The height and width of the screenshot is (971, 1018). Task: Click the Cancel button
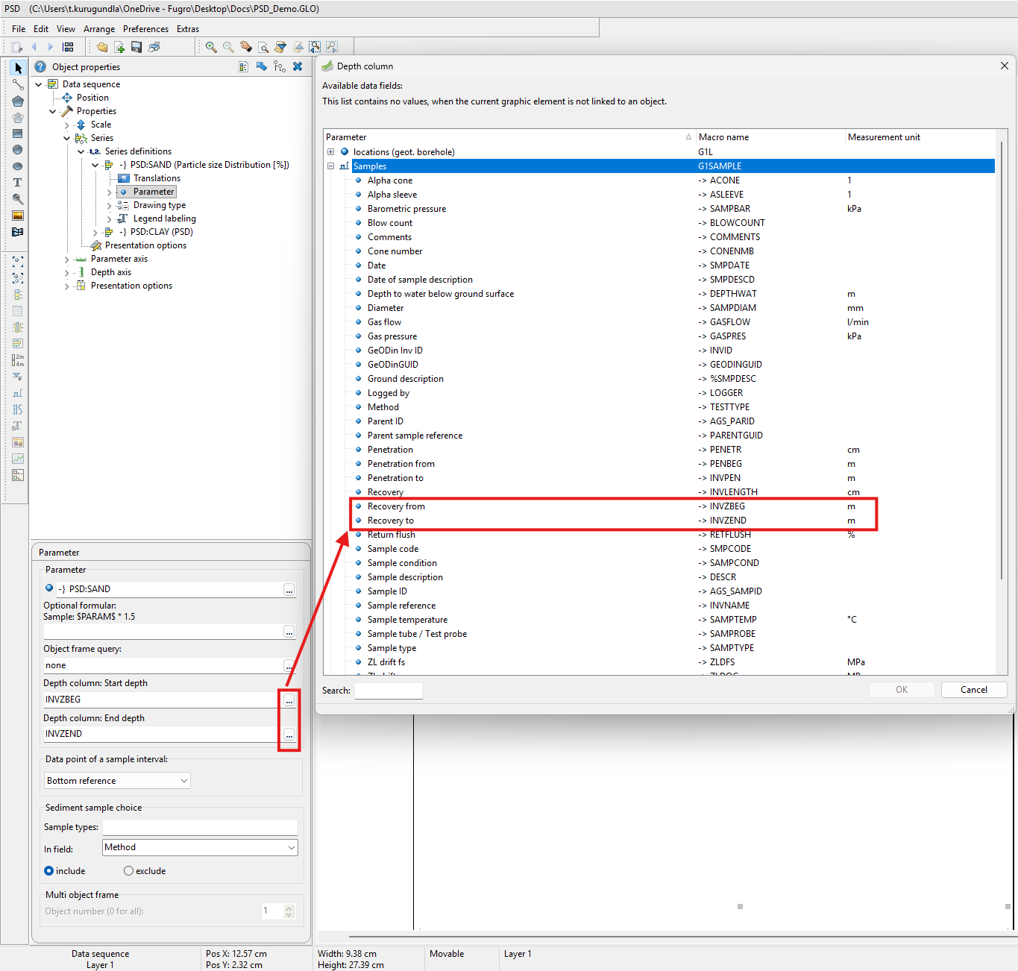click(x=973, y=690)
